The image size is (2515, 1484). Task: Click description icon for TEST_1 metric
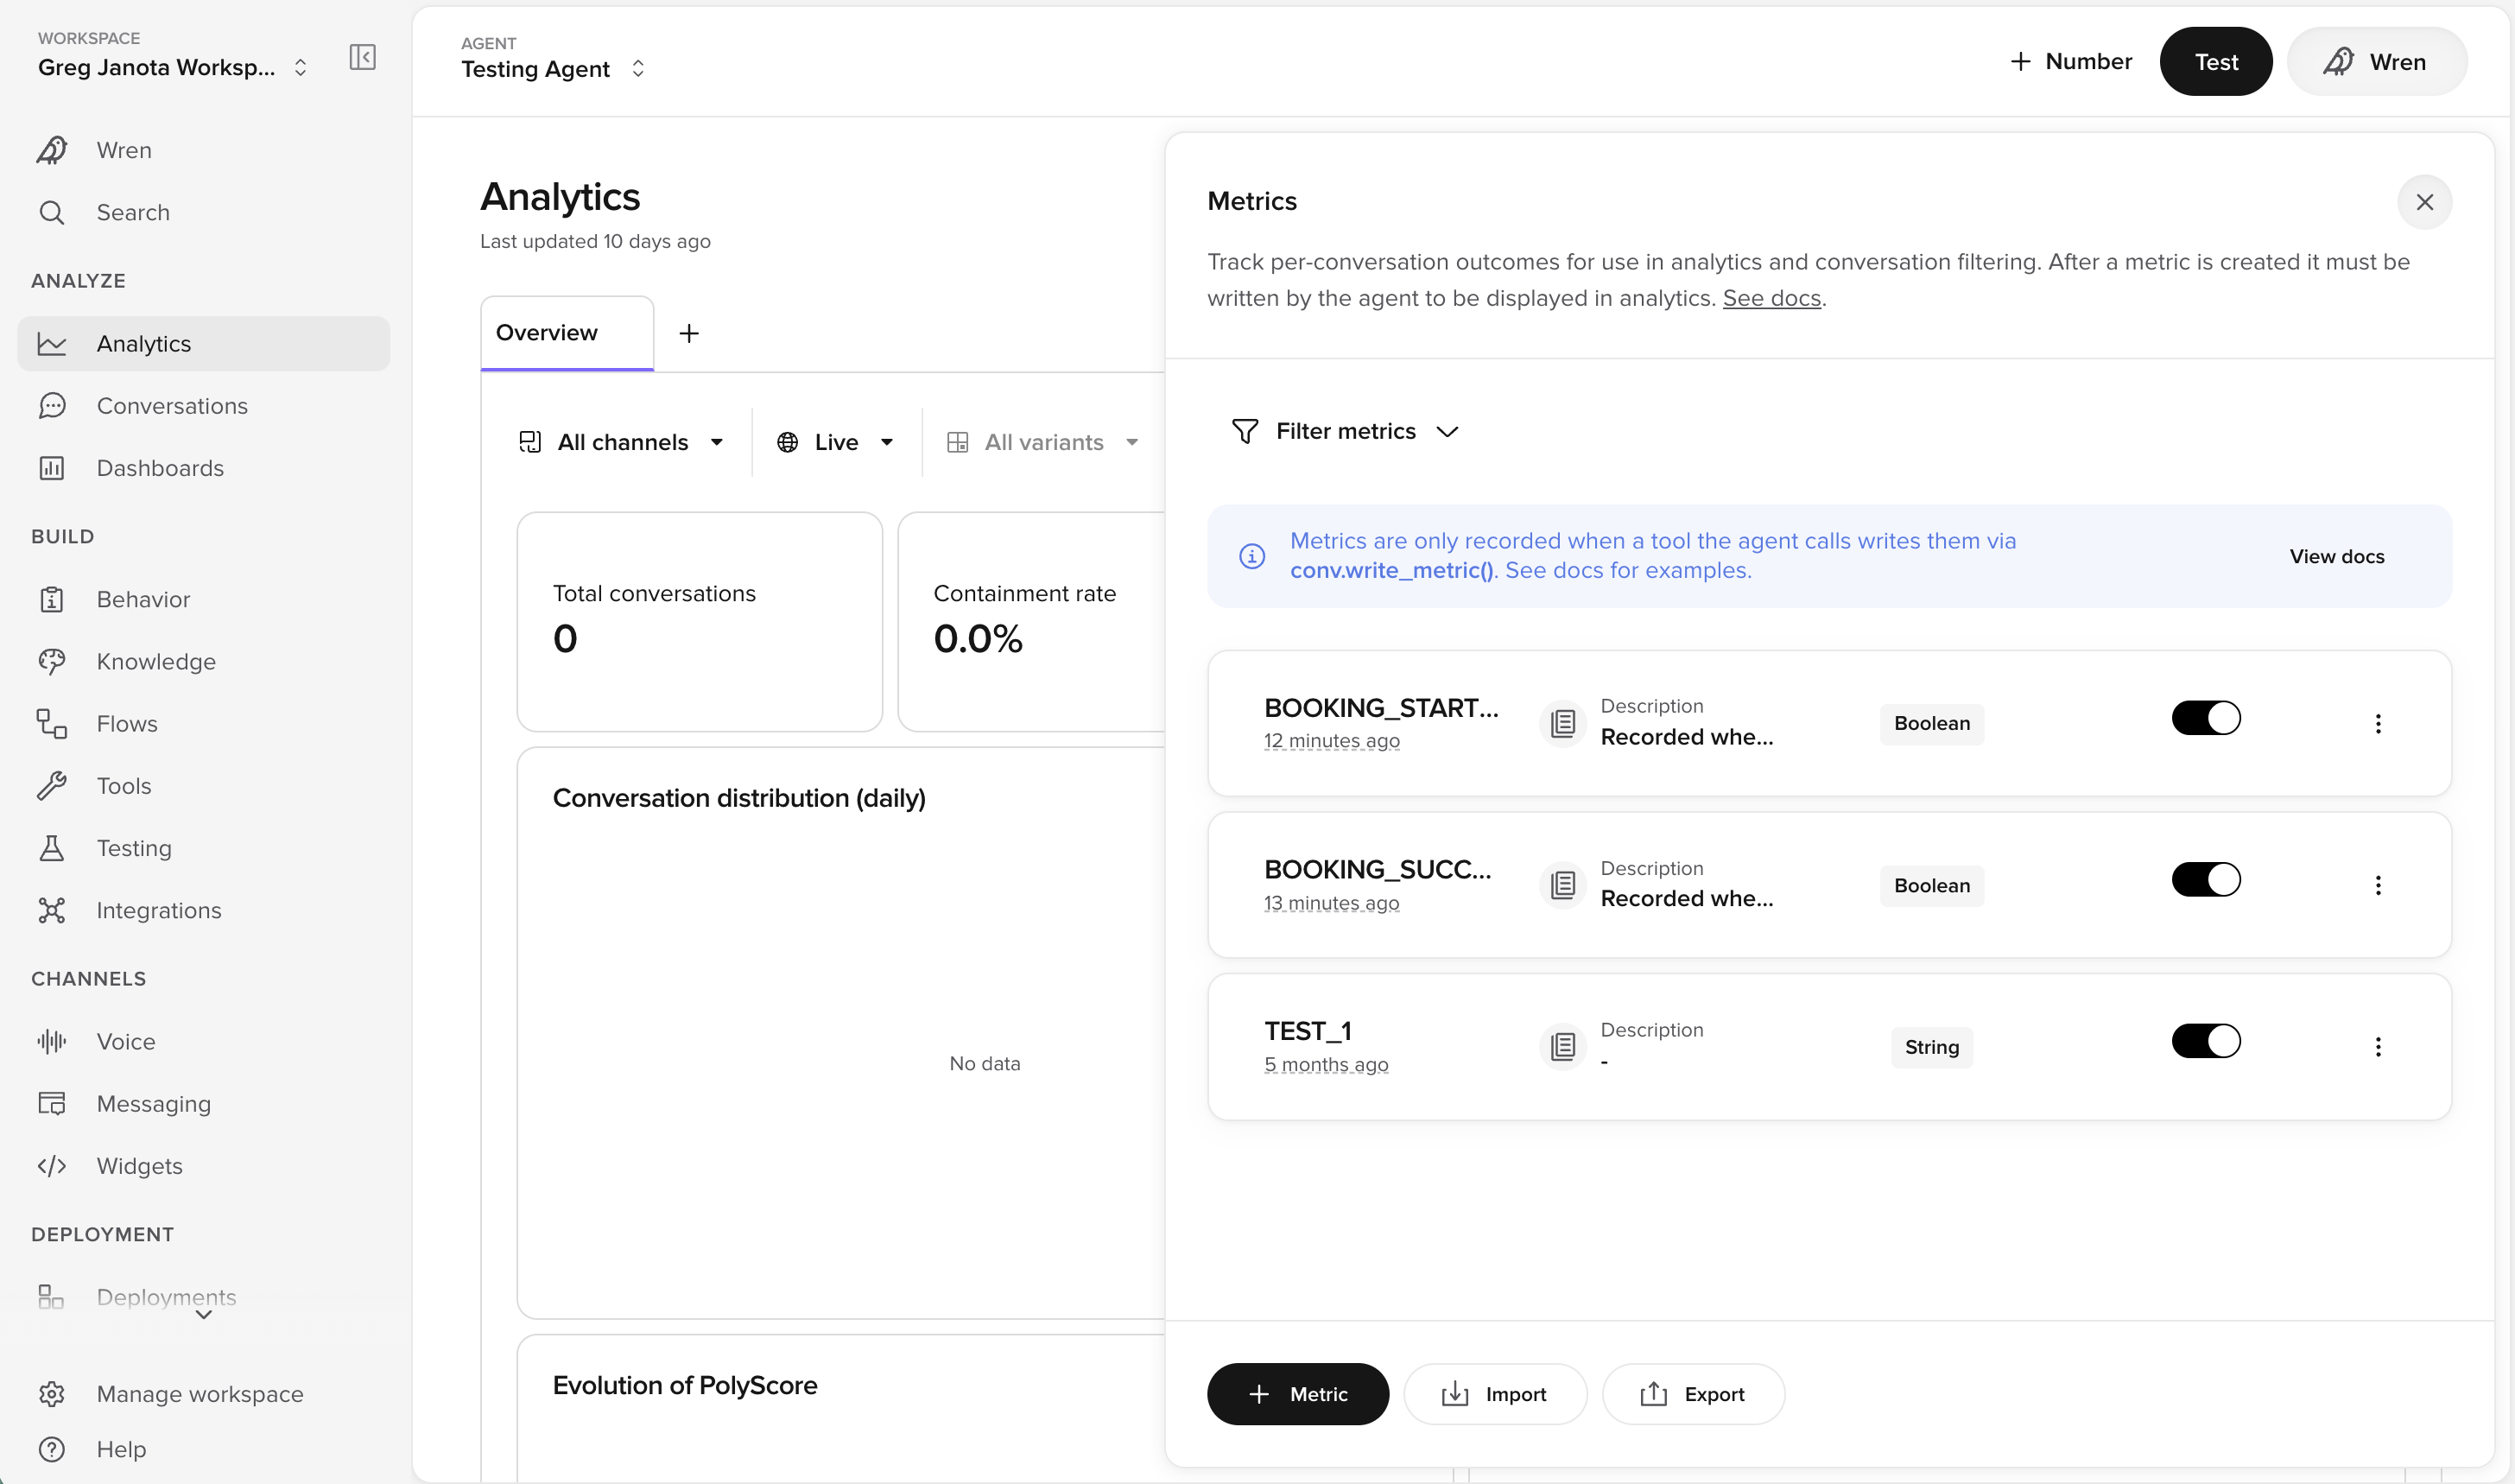click(1562, 1047)
